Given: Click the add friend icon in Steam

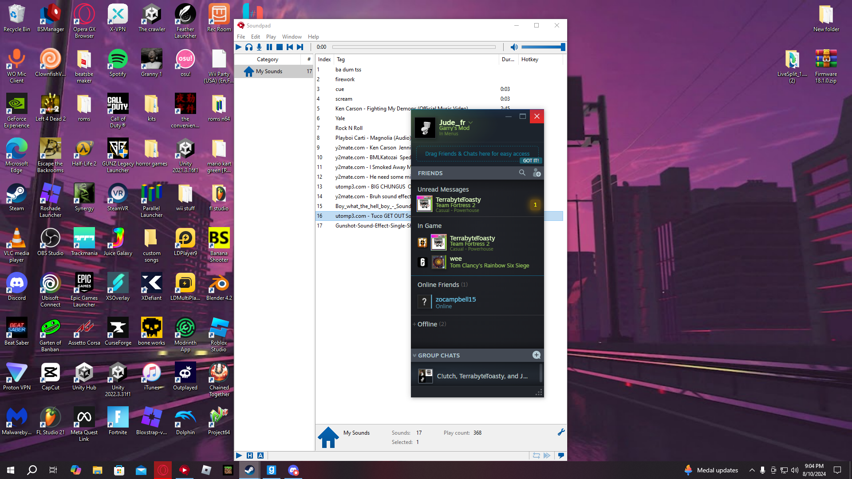Looking at the screenshot, I should pyautogui.click(x=536, y=173).
